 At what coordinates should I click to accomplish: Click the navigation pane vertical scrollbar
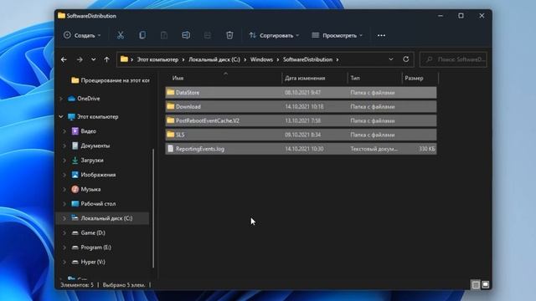click(x=153, y=208)
